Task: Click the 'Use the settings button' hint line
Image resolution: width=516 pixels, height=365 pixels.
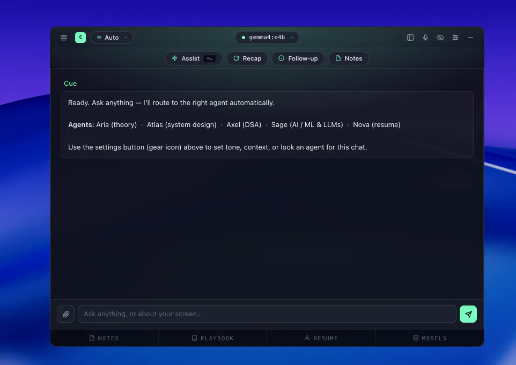Action: point(218,147)
